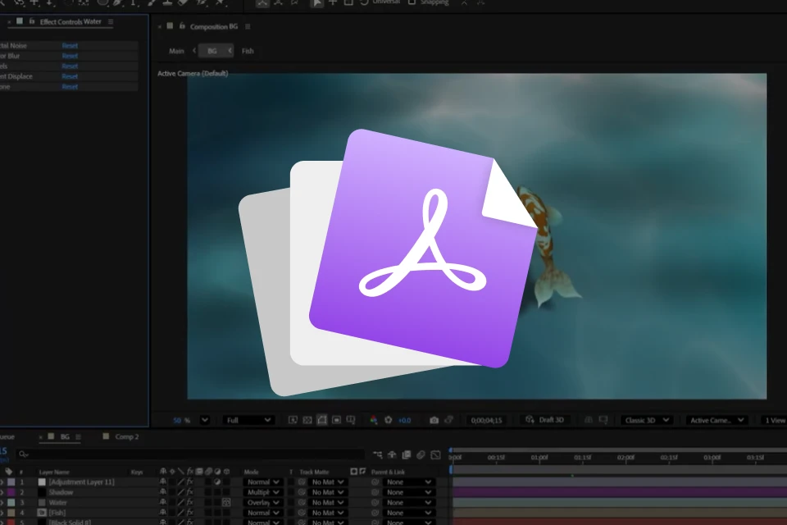This screenshot has width=787, height=525.
Task: Take a snapshot with the camera icon
Action: tap(434, 420)
